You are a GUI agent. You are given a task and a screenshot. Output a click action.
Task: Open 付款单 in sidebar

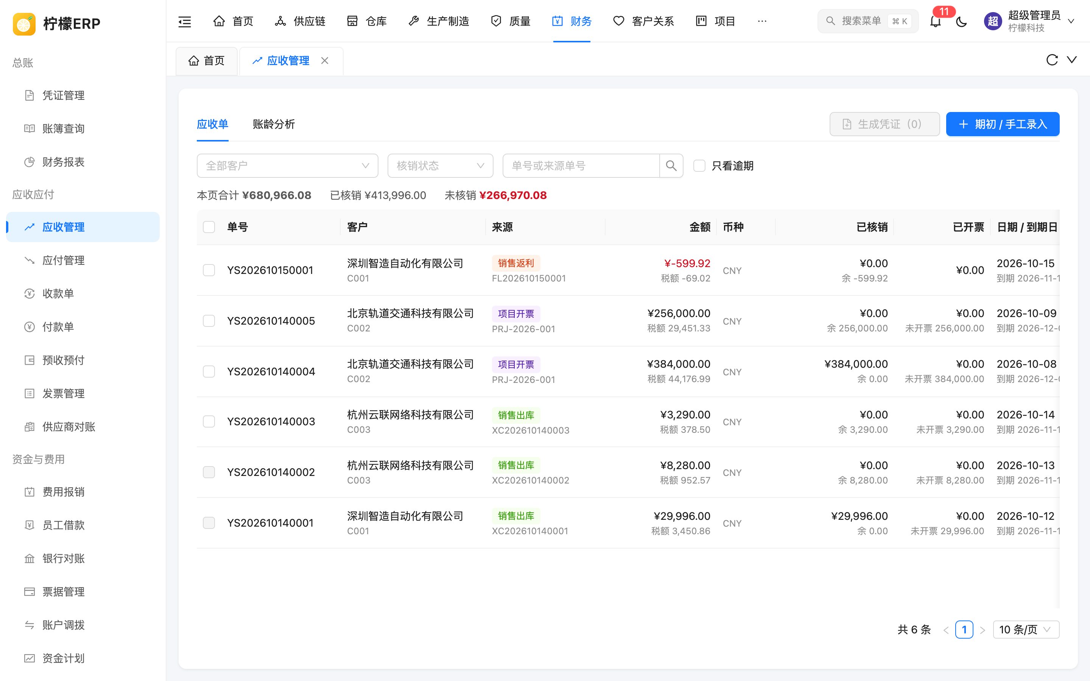pyautogui.click(x=83, y=327)
